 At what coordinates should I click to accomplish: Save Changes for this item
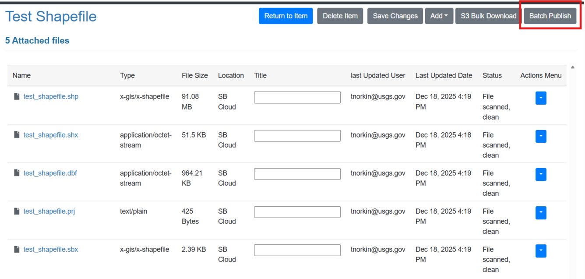click(x=395, y=15)
